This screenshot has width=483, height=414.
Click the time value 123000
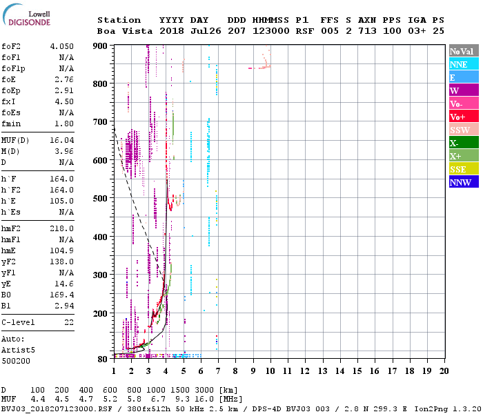click(271, 31)
